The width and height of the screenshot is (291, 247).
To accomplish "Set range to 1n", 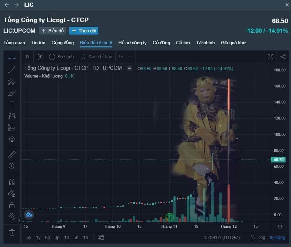I will coord(85,237).
